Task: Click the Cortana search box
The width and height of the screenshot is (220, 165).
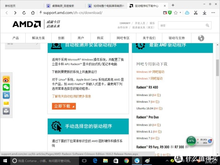Action: (x=44, y=161)
